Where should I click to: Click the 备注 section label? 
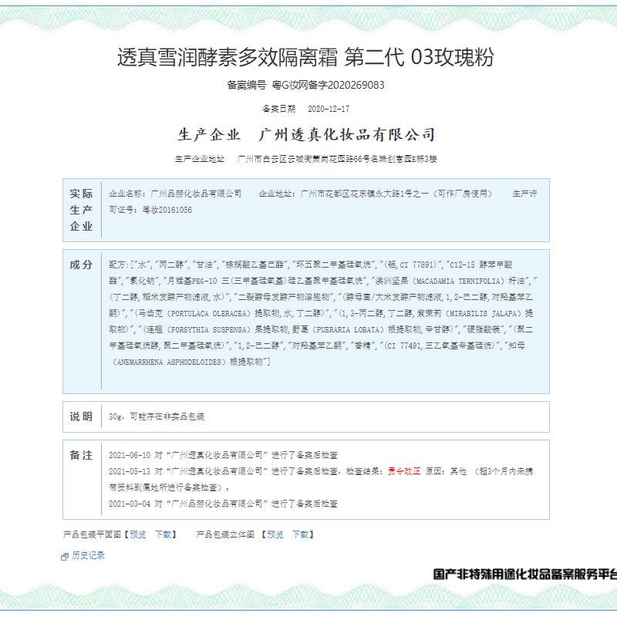[81, 455]
